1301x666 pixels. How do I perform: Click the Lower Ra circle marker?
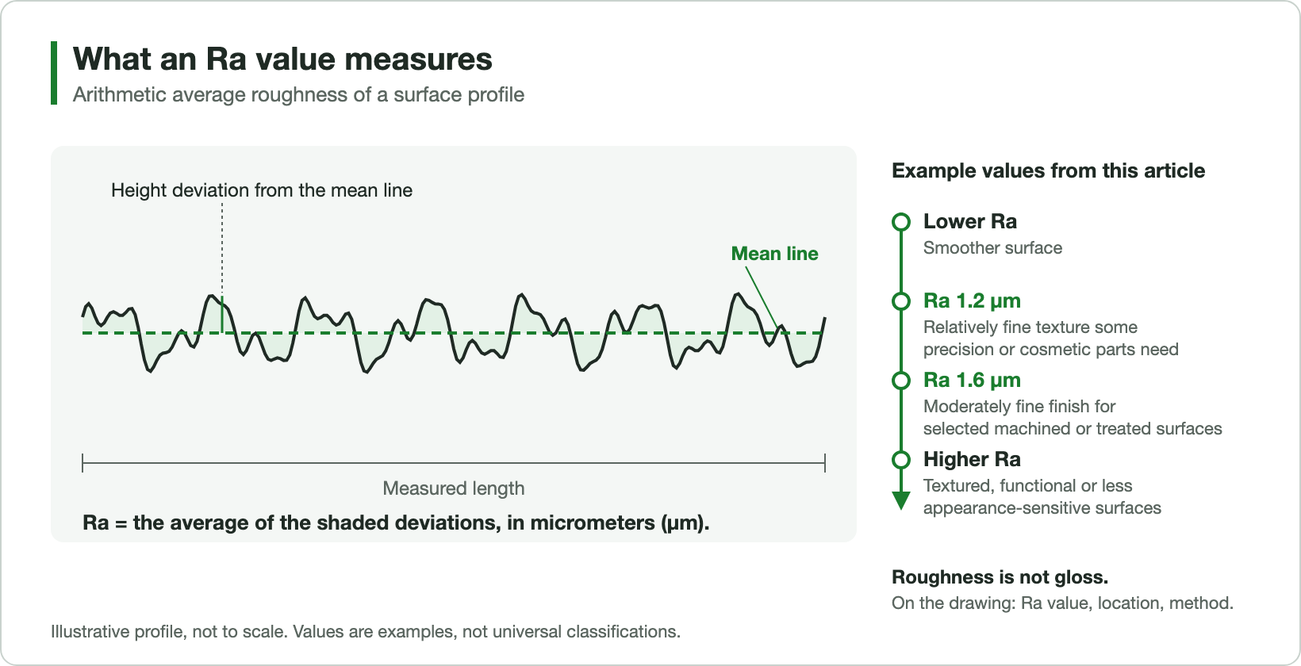point(901,222)
